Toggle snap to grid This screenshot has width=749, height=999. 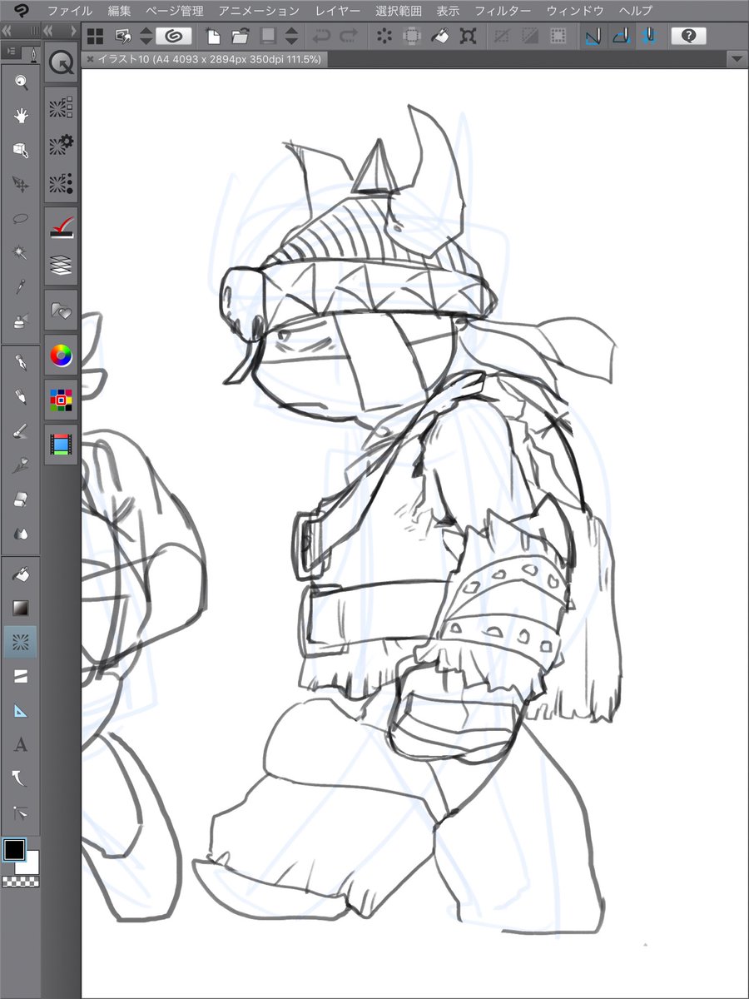point(649,36)
